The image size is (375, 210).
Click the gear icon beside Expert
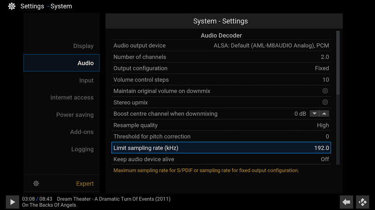(x=36, y=183)
